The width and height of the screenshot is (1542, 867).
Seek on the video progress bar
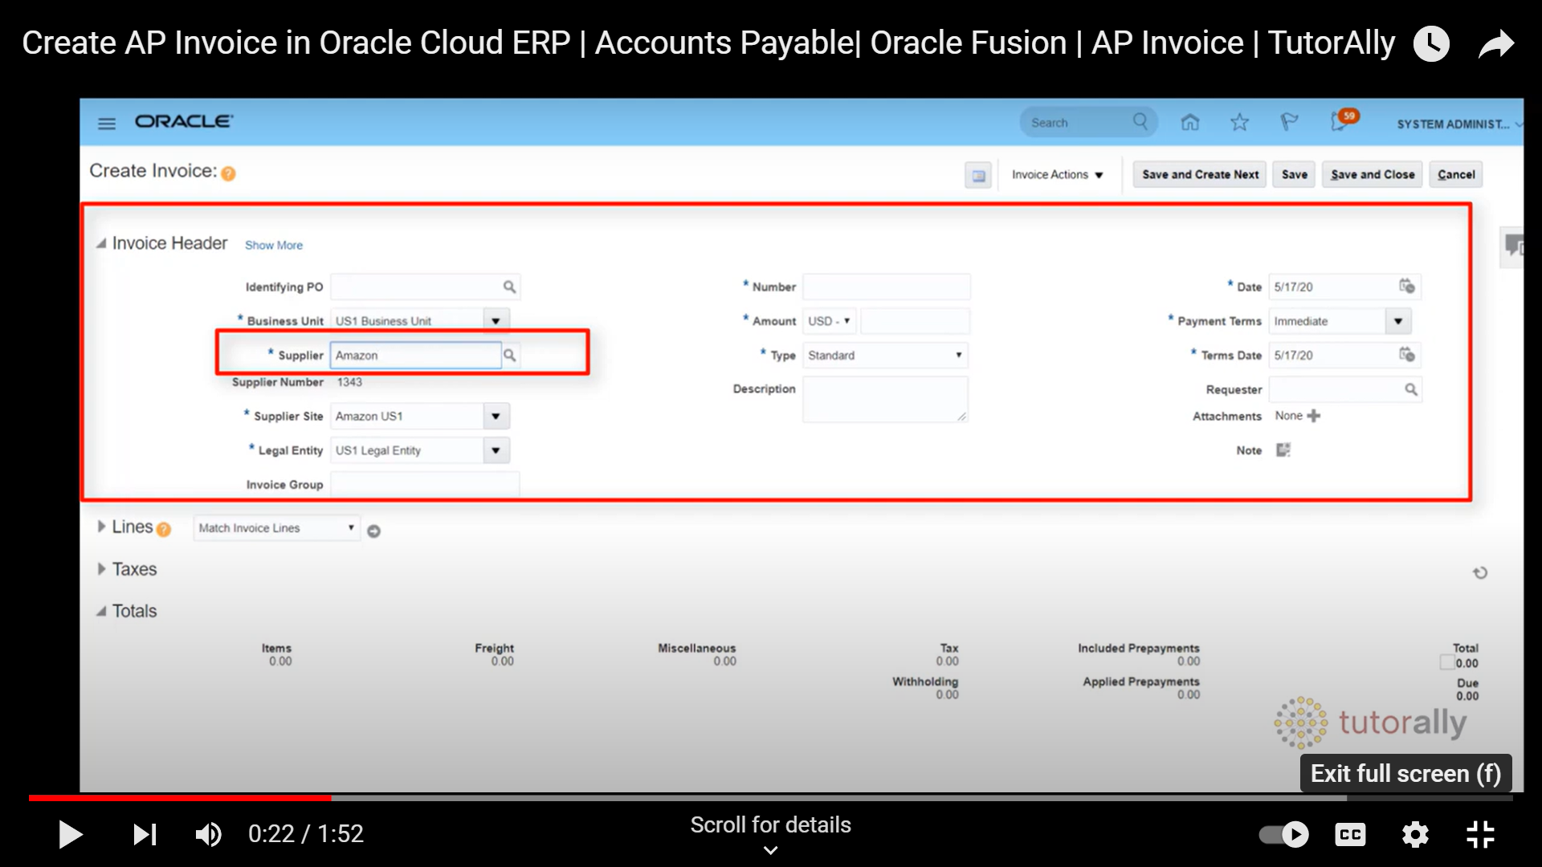[771, 798]
